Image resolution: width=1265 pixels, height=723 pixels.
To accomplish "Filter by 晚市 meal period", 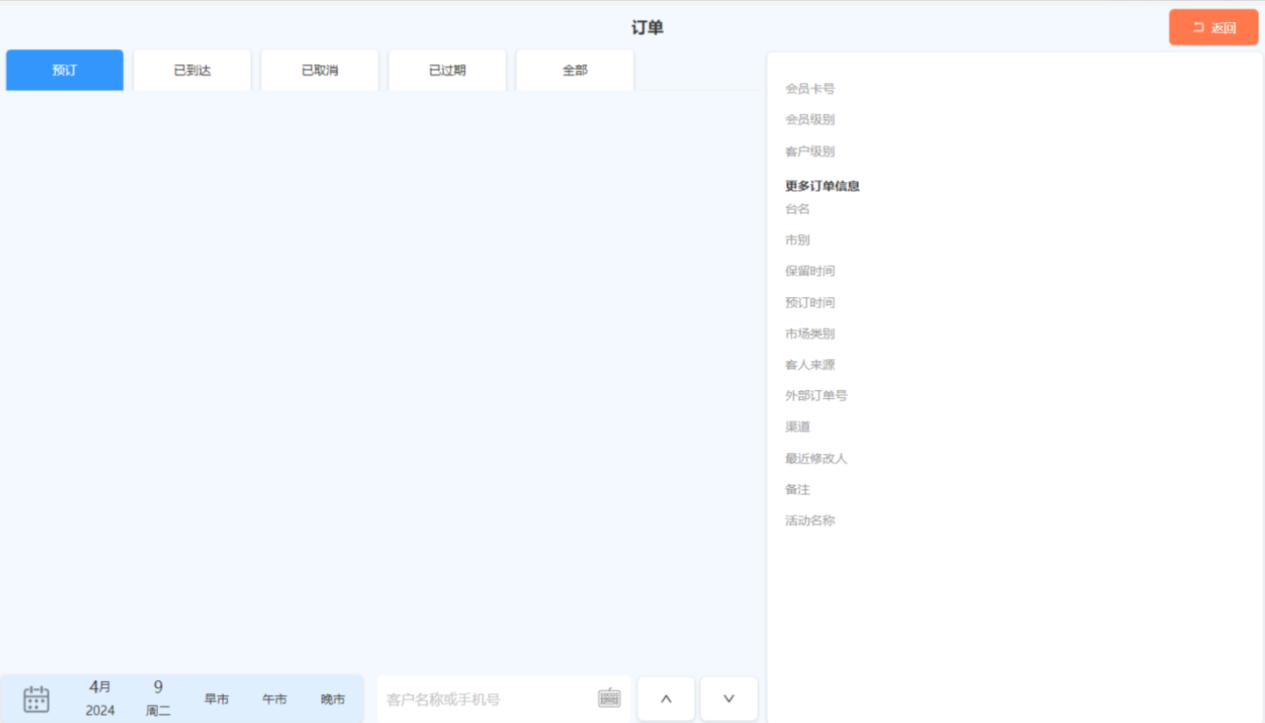I will (332, 699).
